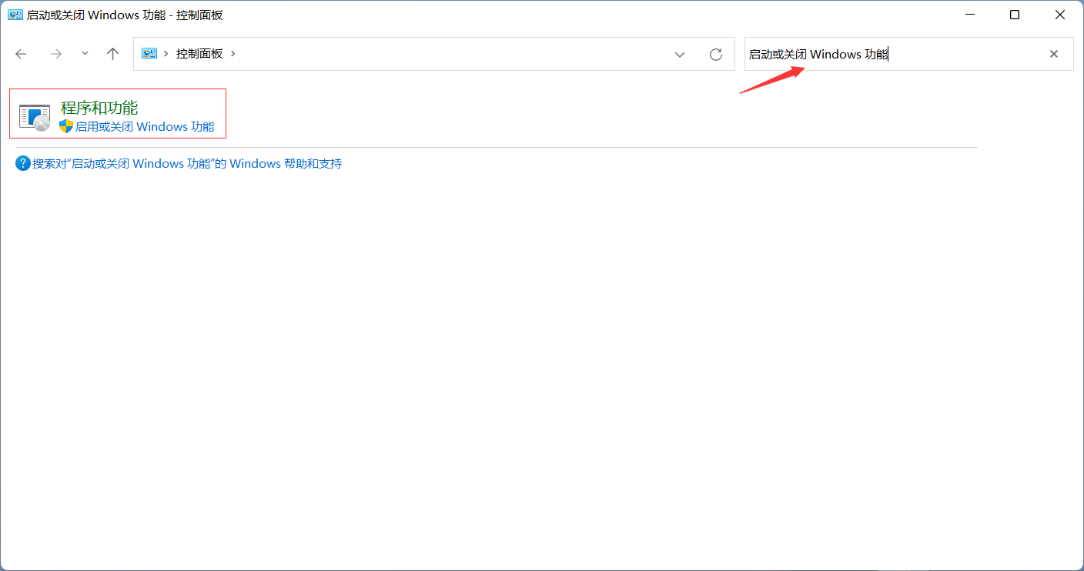Image resolution: width=1084 pixels, height=571 pixels.
Task: Refresh the Control Panel view
Action: click(x=716, y=54)
